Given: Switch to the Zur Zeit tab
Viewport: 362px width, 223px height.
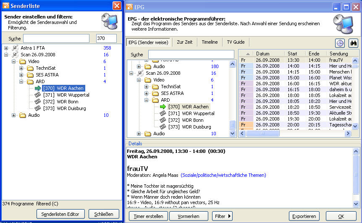Looking at the screenshot, I should click(x=185, y=42).
